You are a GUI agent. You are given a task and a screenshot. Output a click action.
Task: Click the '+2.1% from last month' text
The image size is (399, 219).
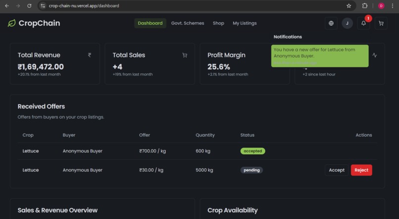tap(228, 74)
